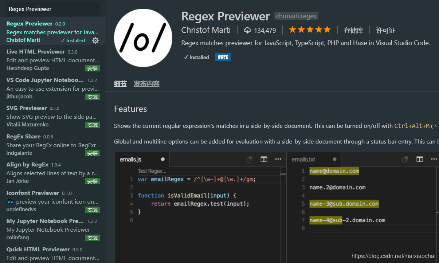Image resolution: width=439 pixels, height=263 pixels.
Task: Click the download count cloud icon
Action: 248,30
